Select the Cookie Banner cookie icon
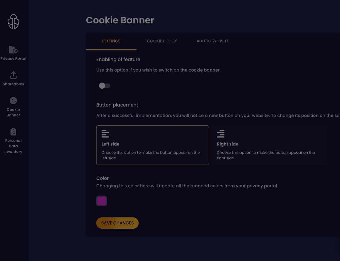Viewport: 340px width, 261px height. click(x=13, y=100)
